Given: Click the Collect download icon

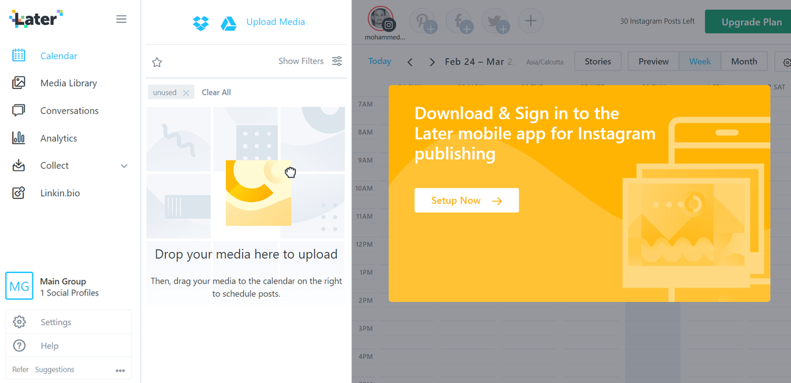Looking at the screenshot, I should point(19,165).
